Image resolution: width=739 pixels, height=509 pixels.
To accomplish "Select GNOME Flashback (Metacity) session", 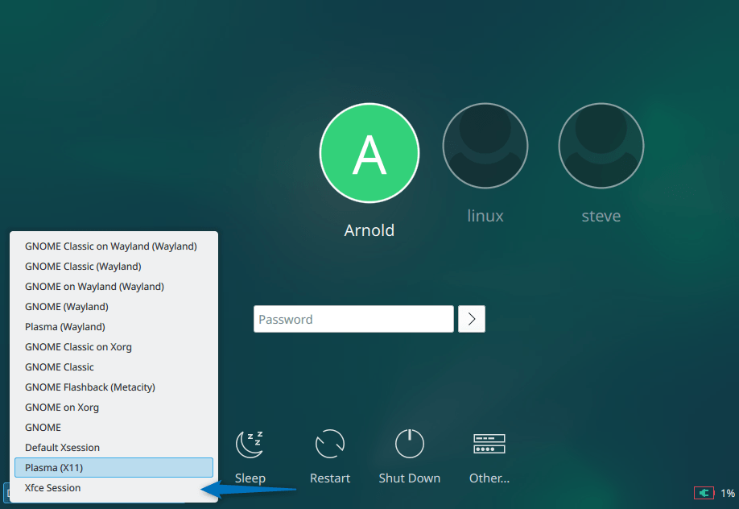I will click(89, 387).
